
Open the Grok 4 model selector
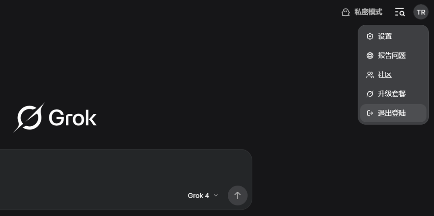[x=199, y=196]
